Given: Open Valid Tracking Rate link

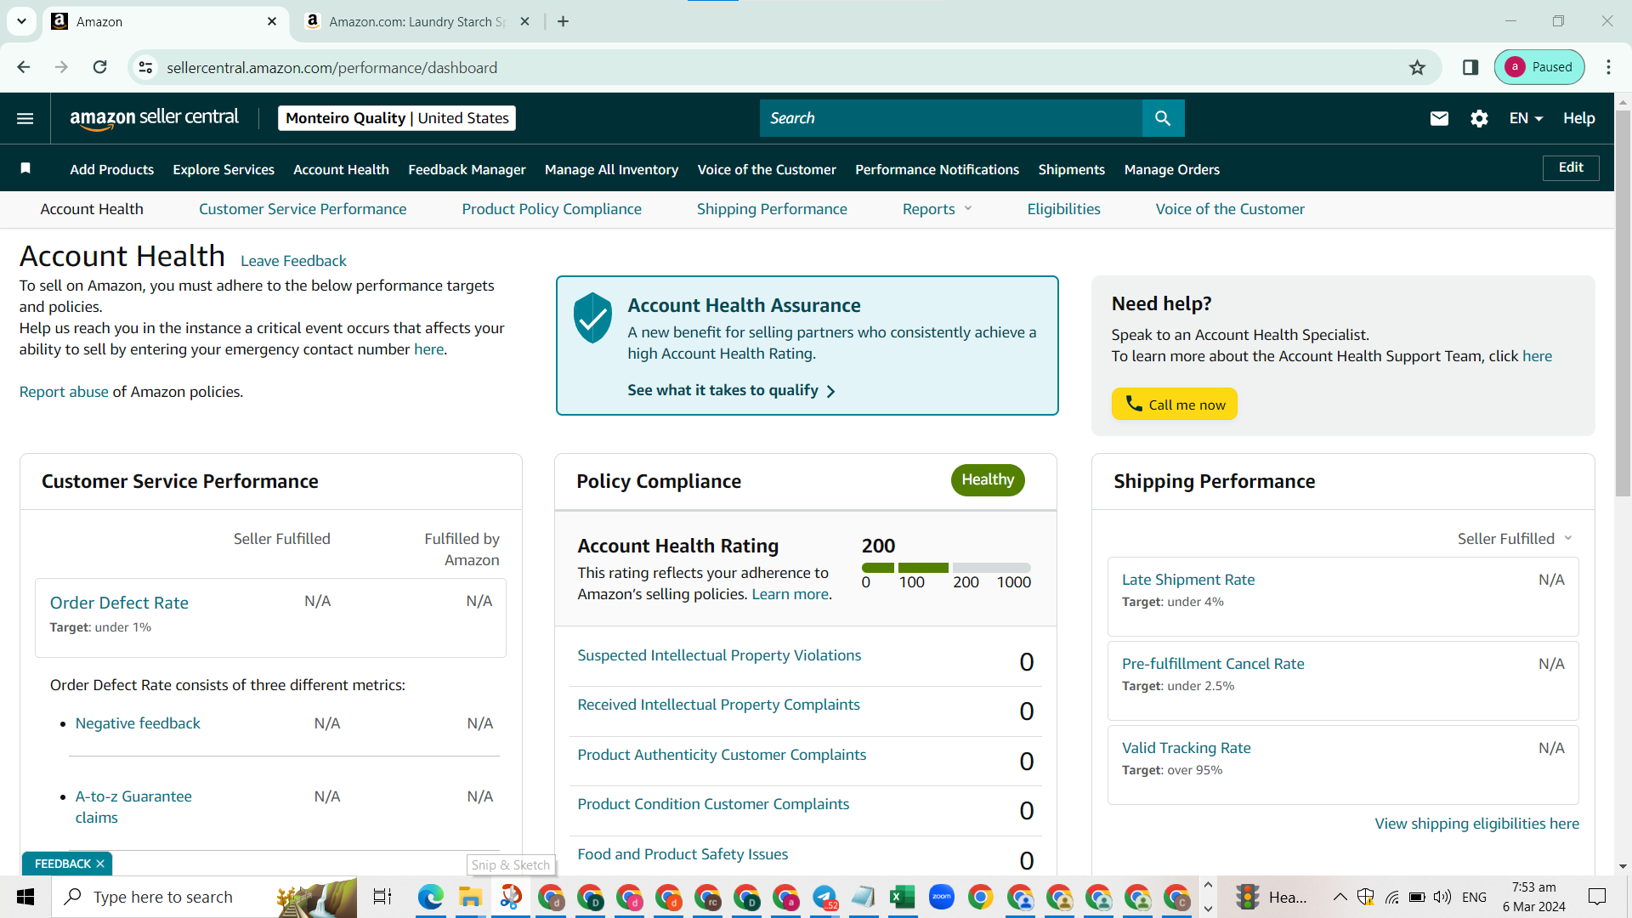Looking at the screenshot, I should pyautogui.click(x=1186, y=748).
